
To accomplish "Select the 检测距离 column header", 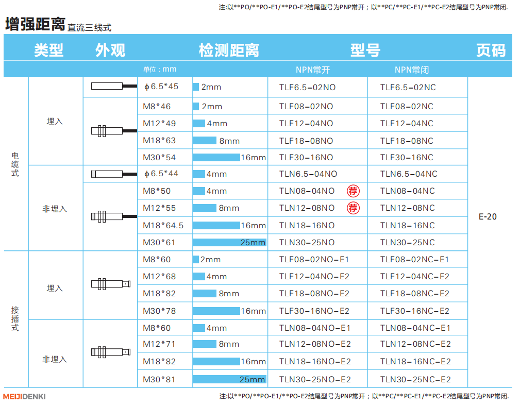I will click(229, 50).
